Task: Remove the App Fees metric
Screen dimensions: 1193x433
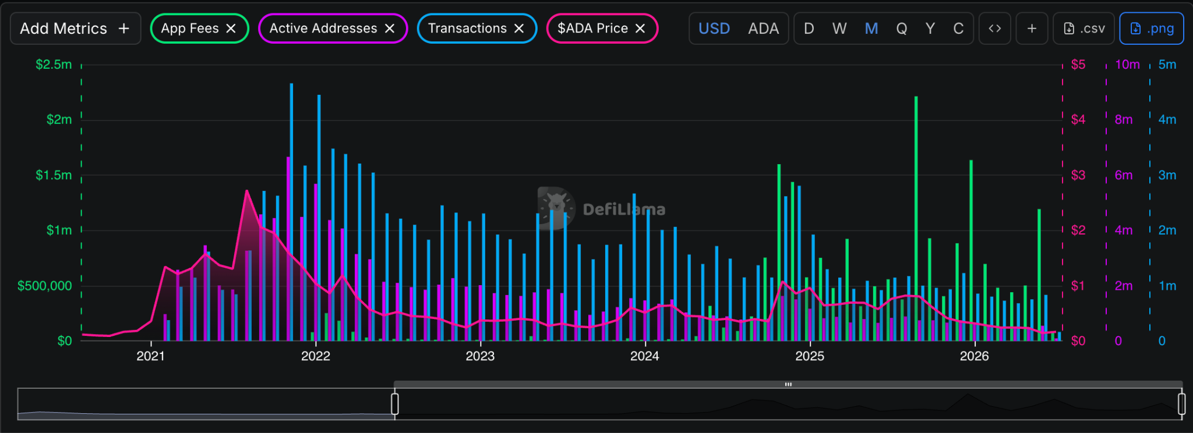Action: tap(231, 29)
